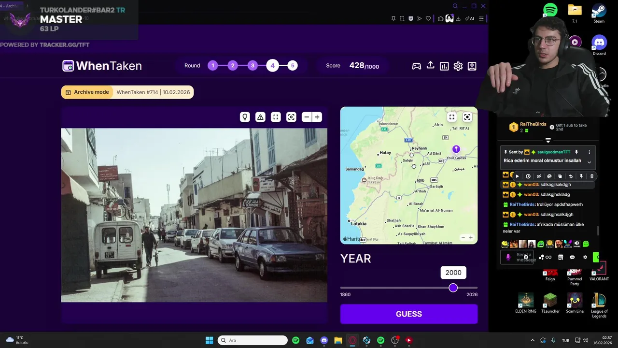618x348 pixels.
Task: Click Latakia label on the map
Action: (359, 224)
